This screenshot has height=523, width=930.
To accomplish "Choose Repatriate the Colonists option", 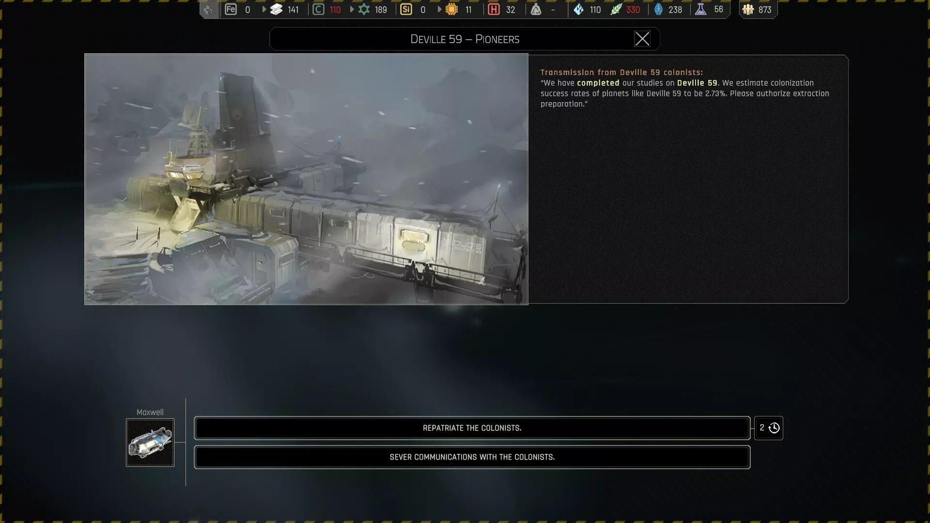I will (x=472, y=428).
